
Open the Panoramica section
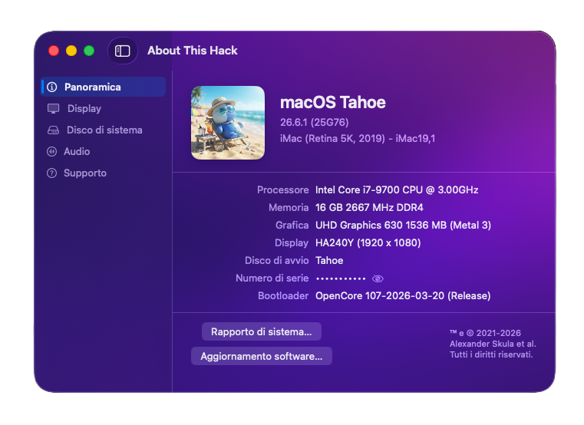tap(103, 87)
